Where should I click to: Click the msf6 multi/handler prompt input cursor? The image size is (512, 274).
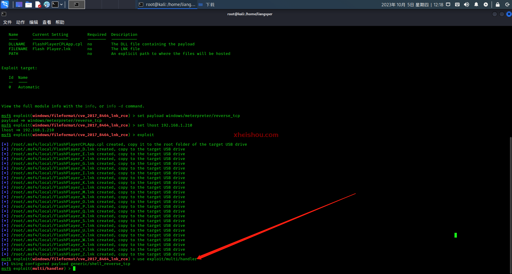point(74,269)
